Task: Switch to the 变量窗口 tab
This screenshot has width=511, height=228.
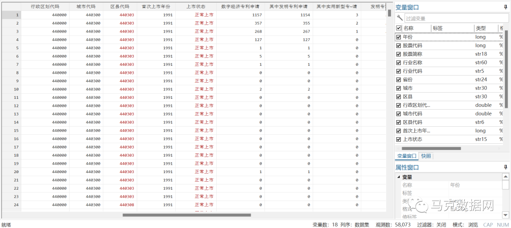Action: pos(407,156)
